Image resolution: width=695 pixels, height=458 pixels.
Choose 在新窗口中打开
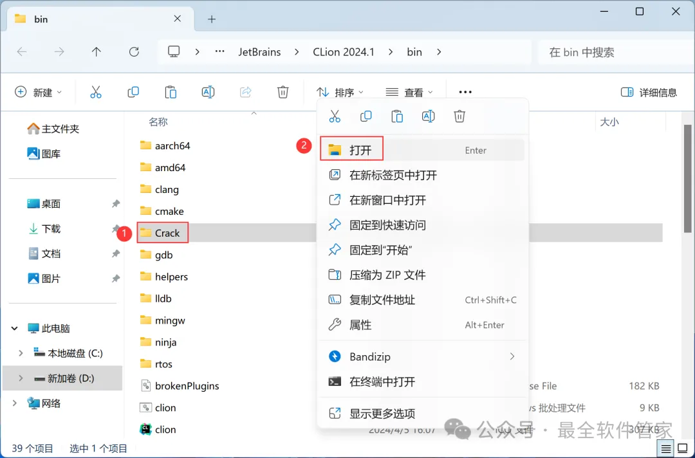[x=422, y=200]
